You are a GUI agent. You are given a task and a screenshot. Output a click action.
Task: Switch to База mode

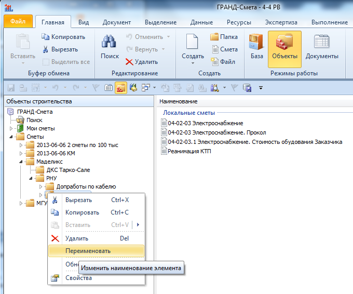pos(256,46)
